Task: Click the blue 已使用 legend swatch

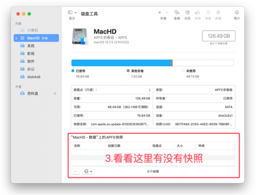Action: point(73,71)
